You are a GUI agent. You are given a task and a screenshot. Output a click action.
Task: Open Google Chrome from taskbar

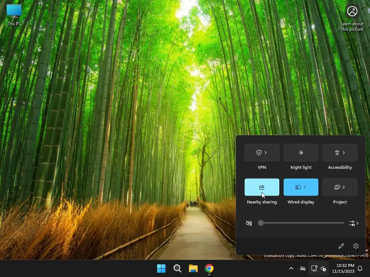209,268
